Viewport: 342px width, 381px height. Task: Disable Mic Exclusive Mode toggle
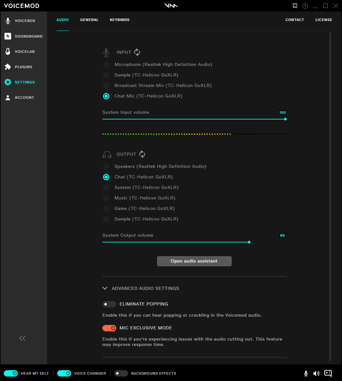109,328
